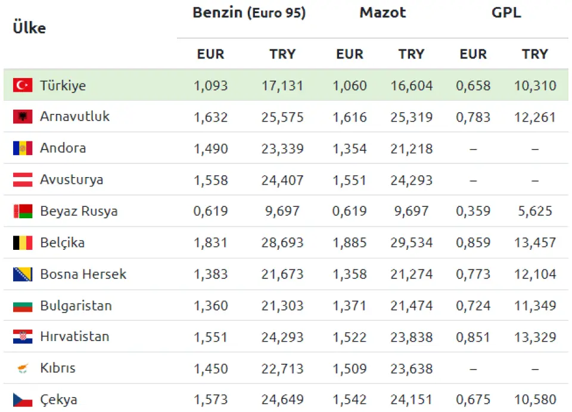This screenshot has width=572, height=412.
Task: Click the Çekya flag icon
Action: click(23, 399)
